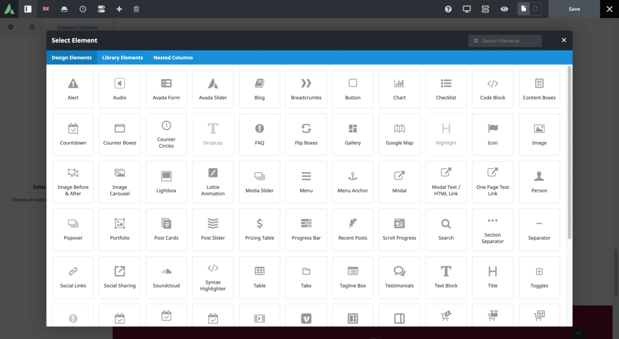Add a Pricing Table element
This screenshot has height=339, width=619.
tap(259, 230)
